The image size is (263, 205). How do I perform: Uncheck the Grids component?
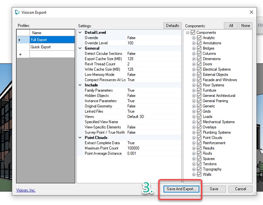199,111
